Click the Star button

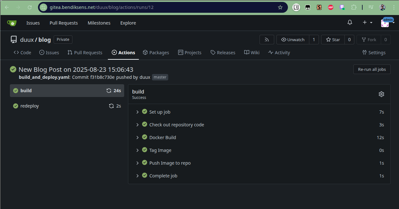tap(333, 40)
